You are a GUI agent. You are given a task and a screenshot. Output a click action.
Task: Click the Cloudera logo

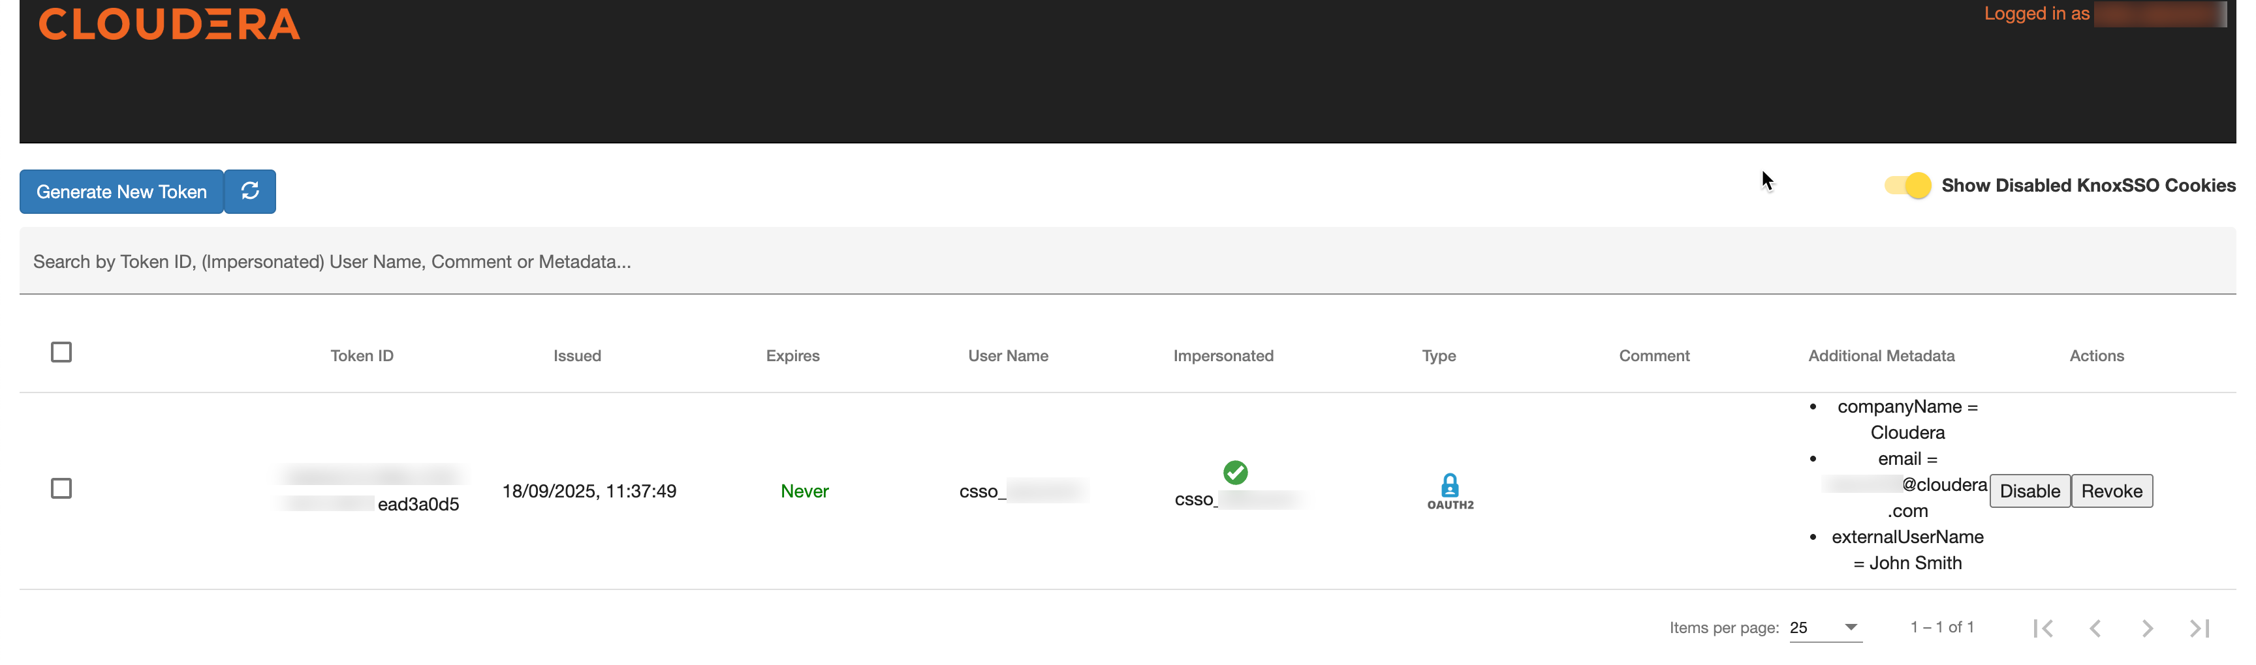169,25
